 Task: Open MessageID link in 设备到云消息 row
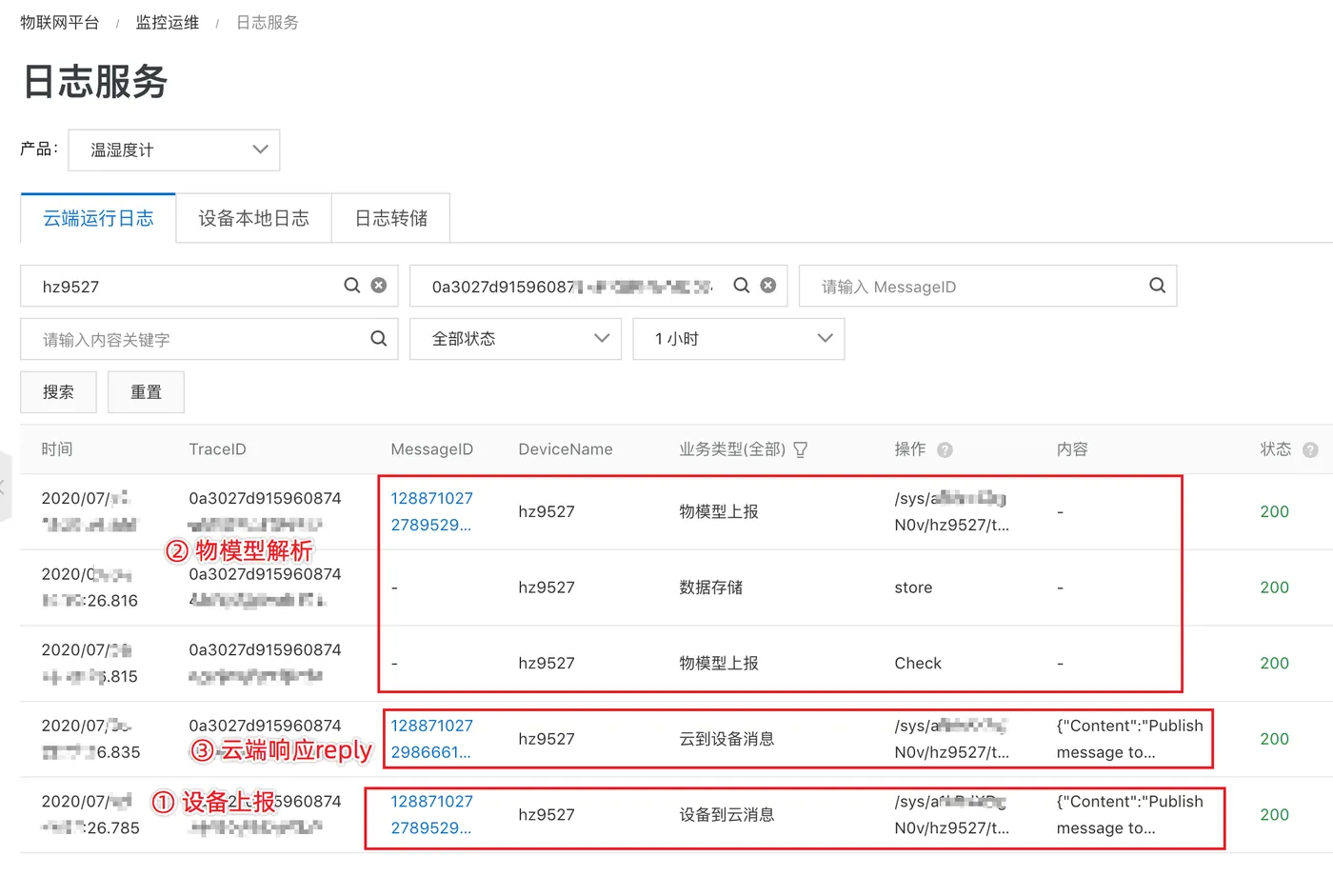pyautogui.click(x=431, y=815)
